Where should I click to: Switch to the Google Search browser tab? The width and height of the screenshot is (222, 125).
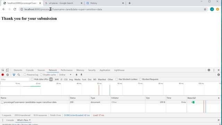(63, 3)
